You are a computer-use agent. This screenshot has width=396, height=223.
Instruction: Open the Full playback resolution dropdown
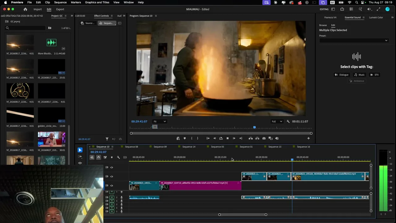[x=277, y=121]
